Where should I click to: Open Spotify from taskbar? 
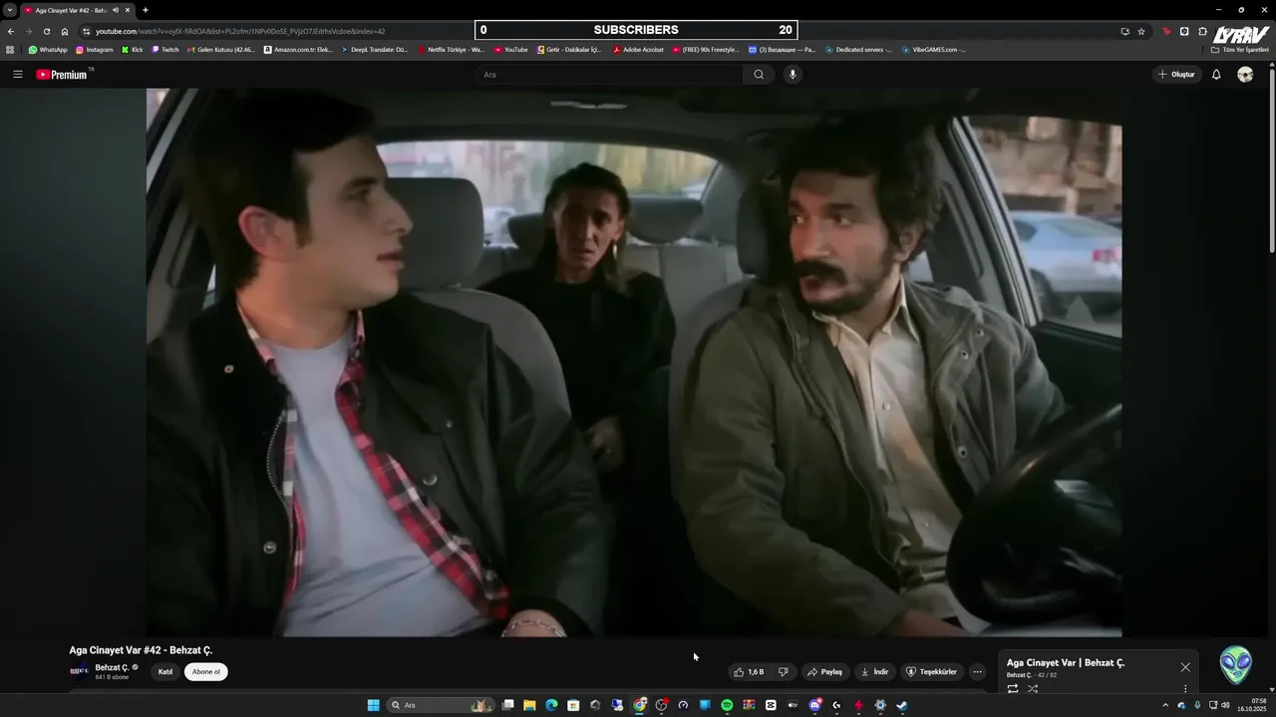(727, 705)
